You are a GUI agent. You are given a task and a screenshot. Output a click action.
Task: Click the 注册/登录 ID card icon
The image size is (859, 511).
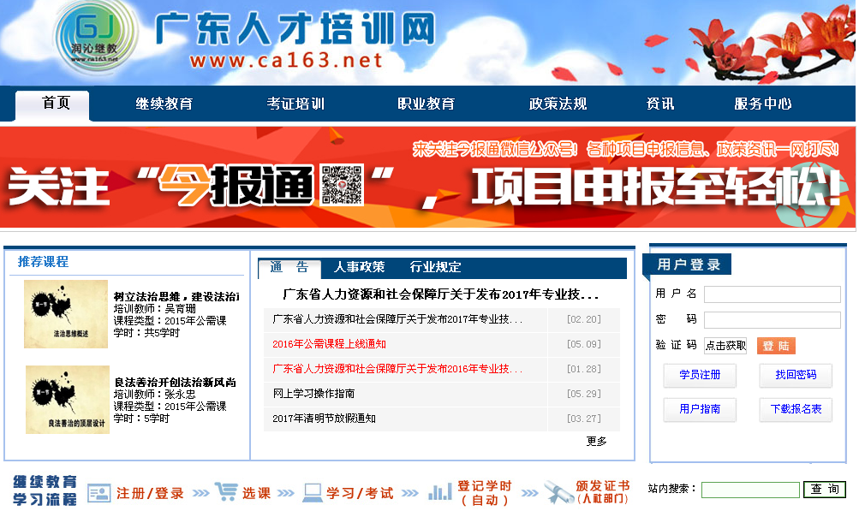(x=99, y=493)
